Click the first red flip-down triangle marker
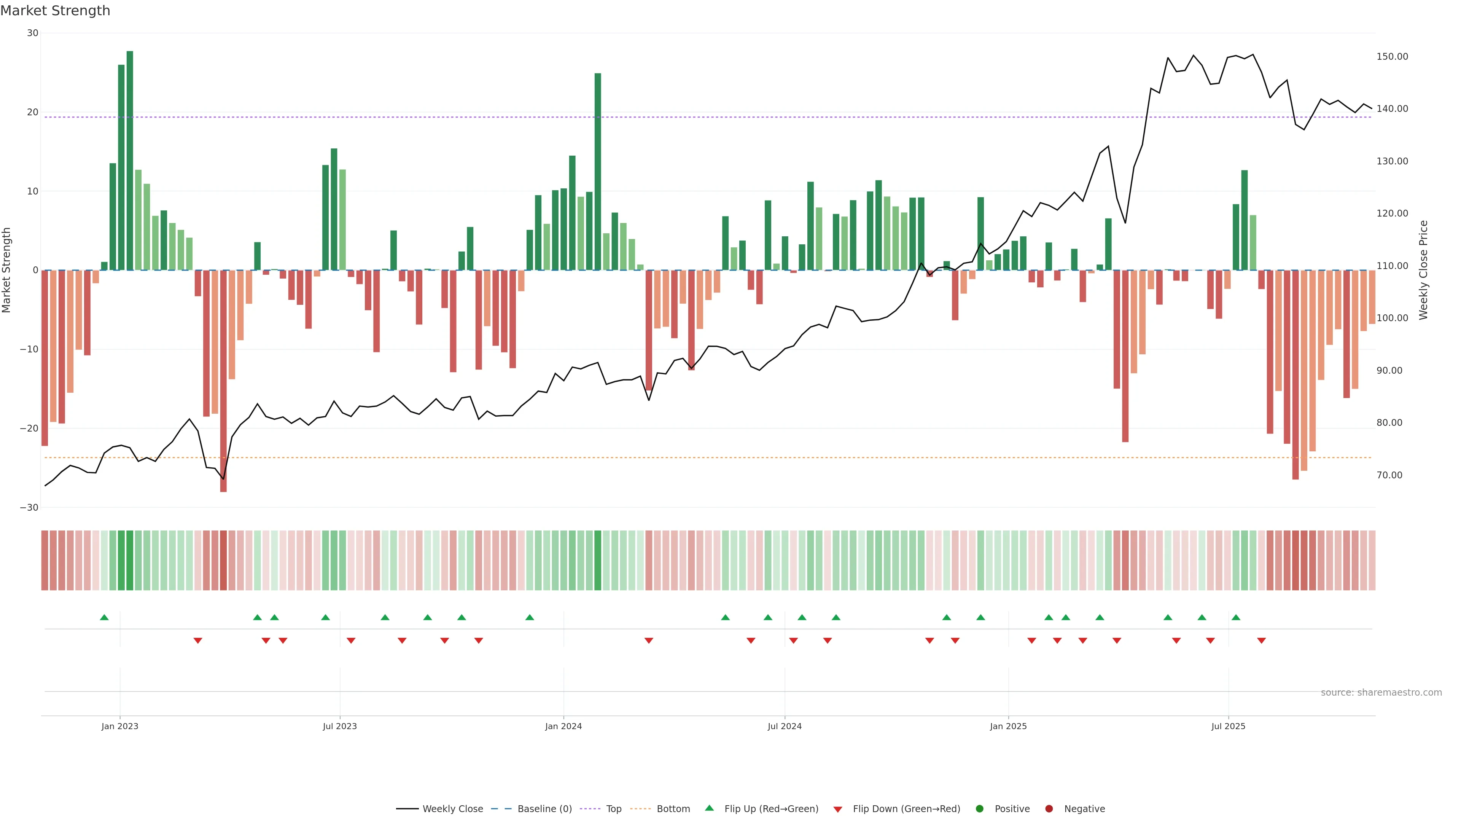 [198, 640]
